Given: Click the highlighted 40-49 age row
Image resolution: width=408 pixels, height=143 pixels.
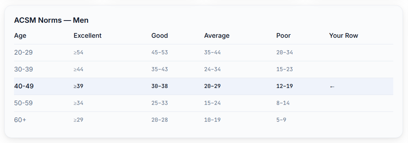Looking at the screenshot, I should tap(204, 87).
